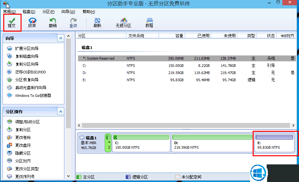Open the 分区恢复向导 wizard
This screenshot has height=182, width=299.
pyautogui.click(x=23, y=80)
